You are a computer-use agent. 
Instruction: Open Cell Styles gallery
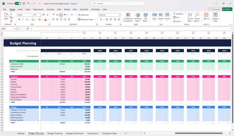pyautogui.click(x=146, y=17)
